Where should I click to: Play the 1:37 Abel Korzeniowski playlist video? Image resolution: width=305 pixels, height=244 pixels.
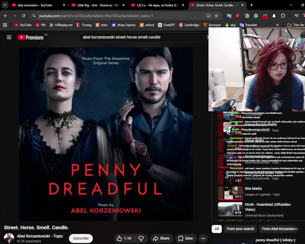tap(230, 177)
